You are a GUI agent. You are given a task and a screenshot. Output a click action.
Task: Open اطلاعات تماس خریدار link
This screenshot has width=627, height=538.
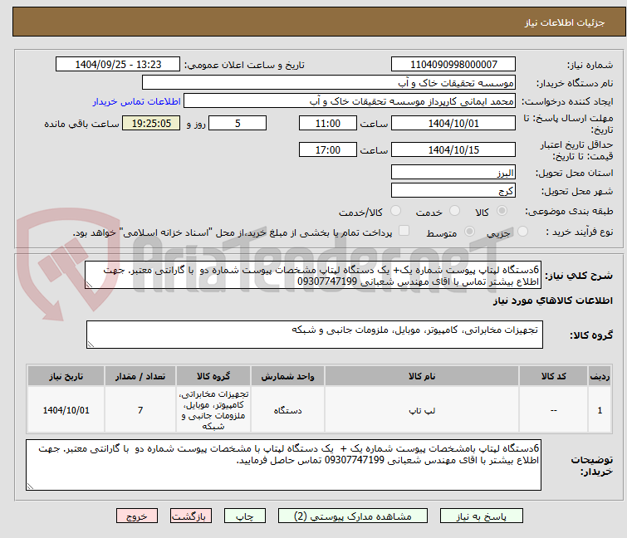tap(137, 101)
